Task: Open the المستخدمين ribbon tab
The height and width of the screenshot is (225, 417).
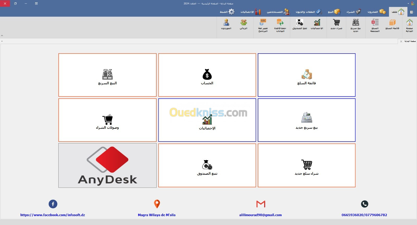Action: click(278, 12)
